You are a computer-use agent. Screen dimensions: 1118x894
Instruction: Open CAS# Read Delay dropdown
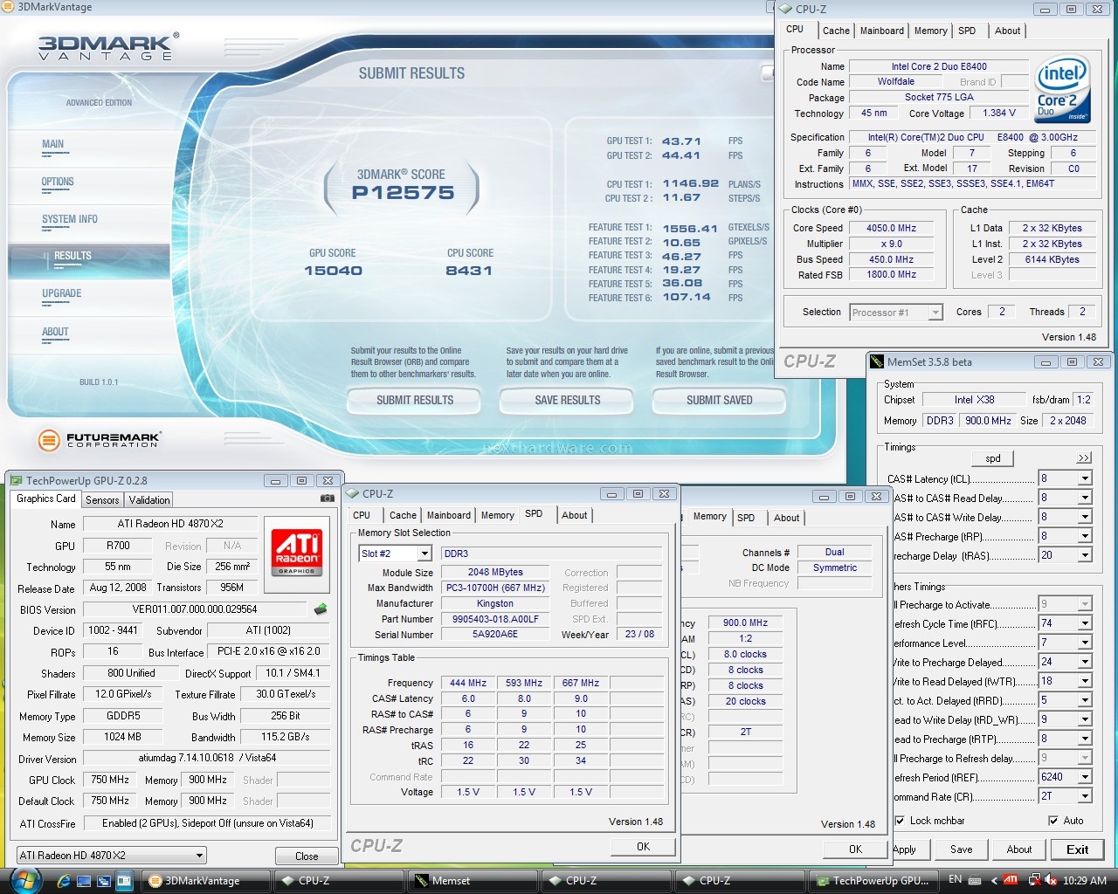(x=1084, y=498)
